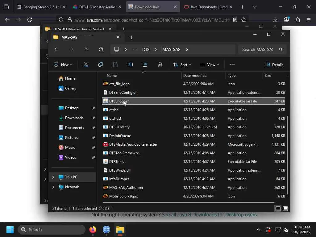This screenshot has width=316, height=237.
Task: Close the MAS-SAS Explorer tab
Action: 118,37
